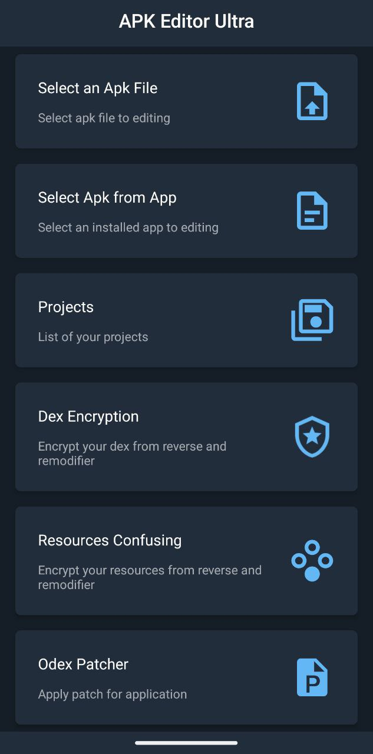Image resolution: width=373 pixels, height=754 pixels.
Task: Tap the file upload icon
Action: tap(312, 101)
